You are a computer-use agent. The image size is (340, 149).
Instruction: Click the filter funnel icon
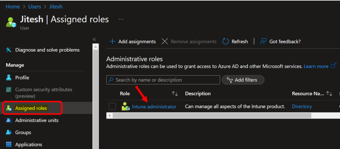click(x=230, y=80)
